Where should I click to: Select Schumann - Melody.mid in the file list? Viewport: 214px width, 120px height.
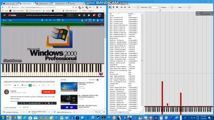[x=116, y=101]
